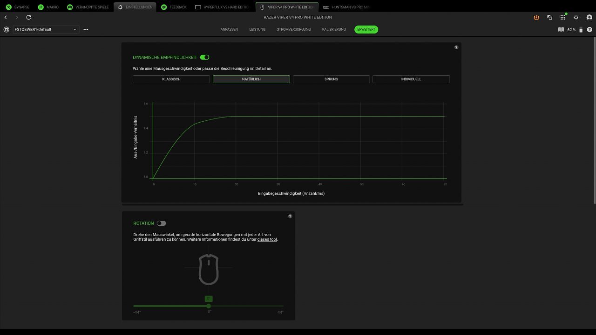The width and height of the screenshot is (596, 335).
Task: Open the Anpassen section
Action: pyautogui.click(x=229, y=29)
